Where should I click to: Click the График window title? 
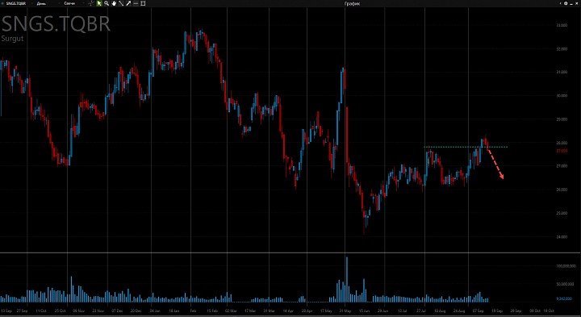pos(352,3)
